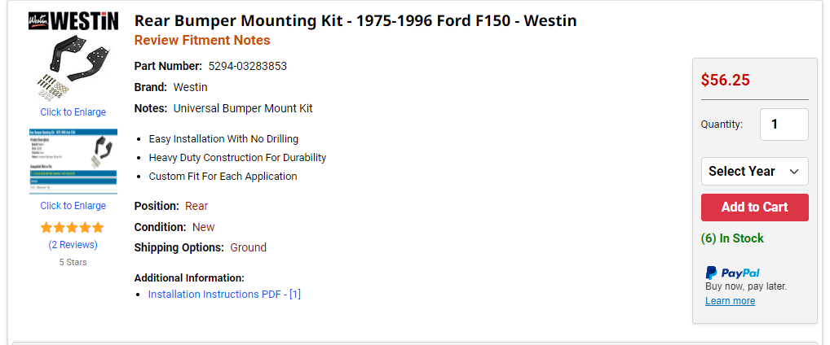Click the first Click to Enlarge link
This screenshot has height=345, width=830.
pyautogui.click(x=73, y=112)
